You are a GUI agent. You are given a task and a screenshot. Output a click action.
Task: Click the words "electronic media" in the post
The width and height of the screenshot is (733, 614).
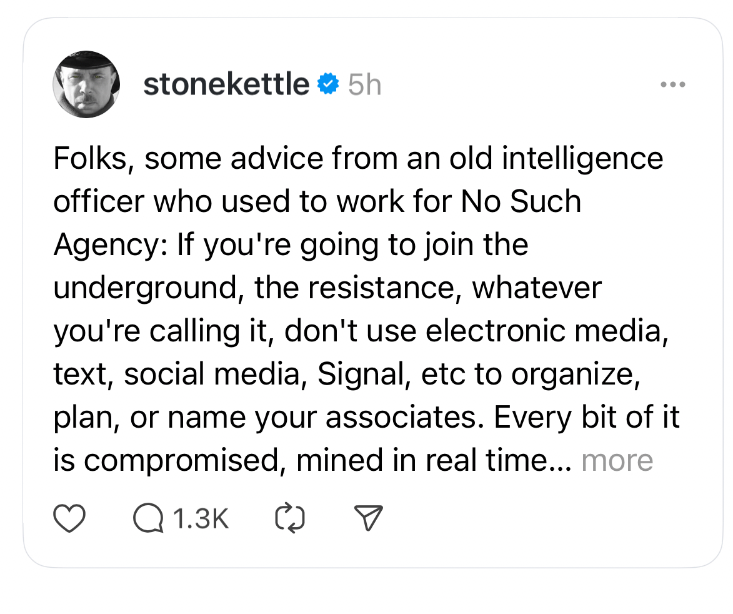click(x=543, y=331)
